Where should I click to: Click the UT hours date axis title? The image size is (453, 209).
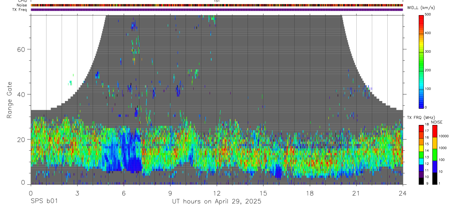click(217, 201)
